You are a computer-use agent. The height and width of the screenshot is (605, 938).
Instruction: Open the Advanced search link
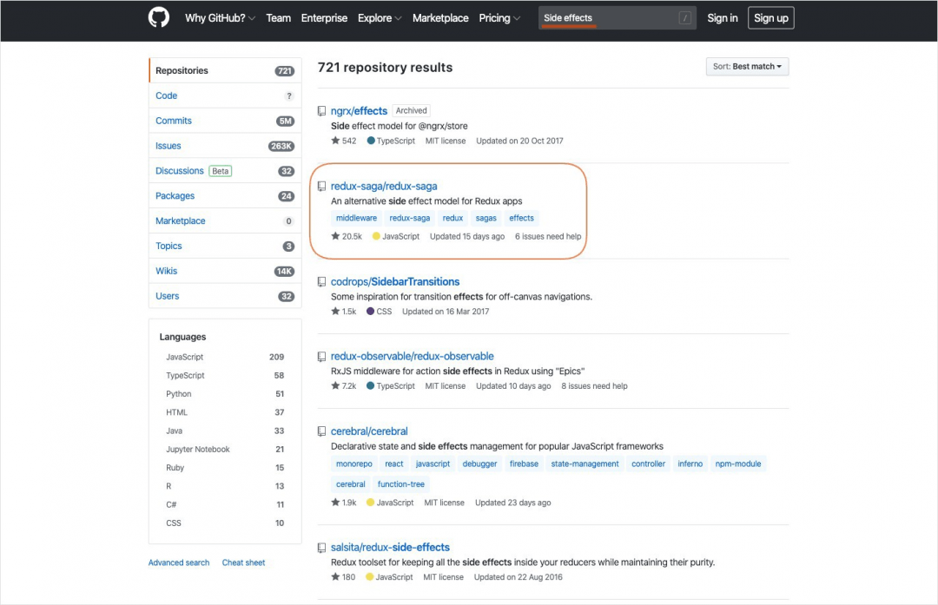pos(179,562)
